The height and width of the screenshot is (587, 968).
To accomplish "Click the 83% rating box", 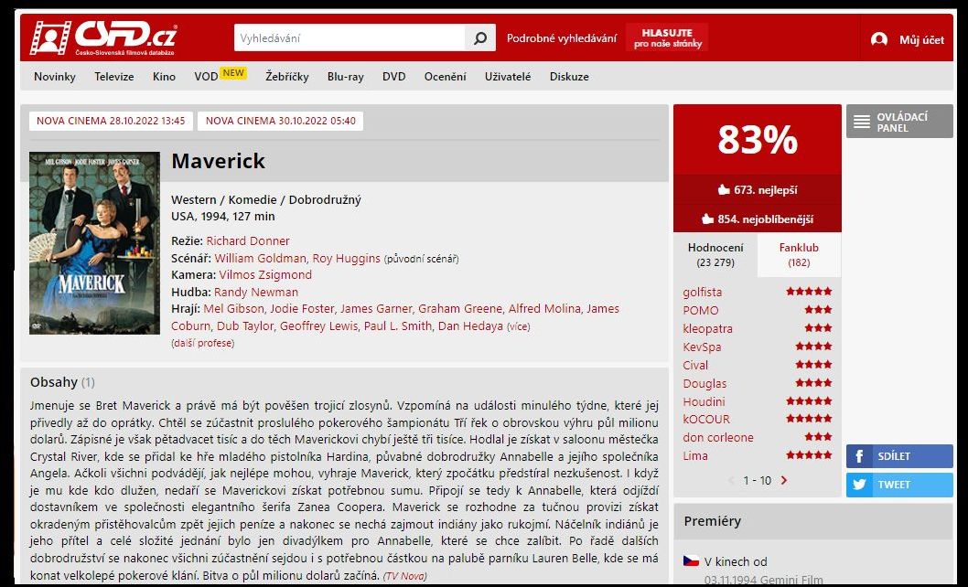I will point(758,140).
